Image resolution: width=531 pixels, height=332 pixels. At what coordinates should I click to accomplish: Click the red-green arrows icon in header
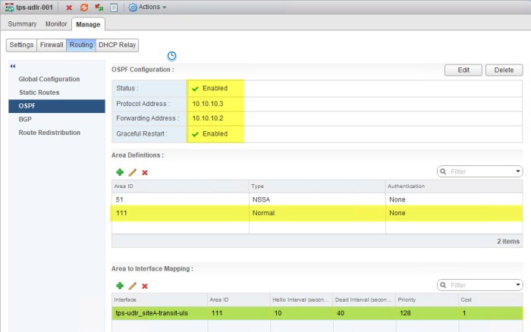pos(99,8)
